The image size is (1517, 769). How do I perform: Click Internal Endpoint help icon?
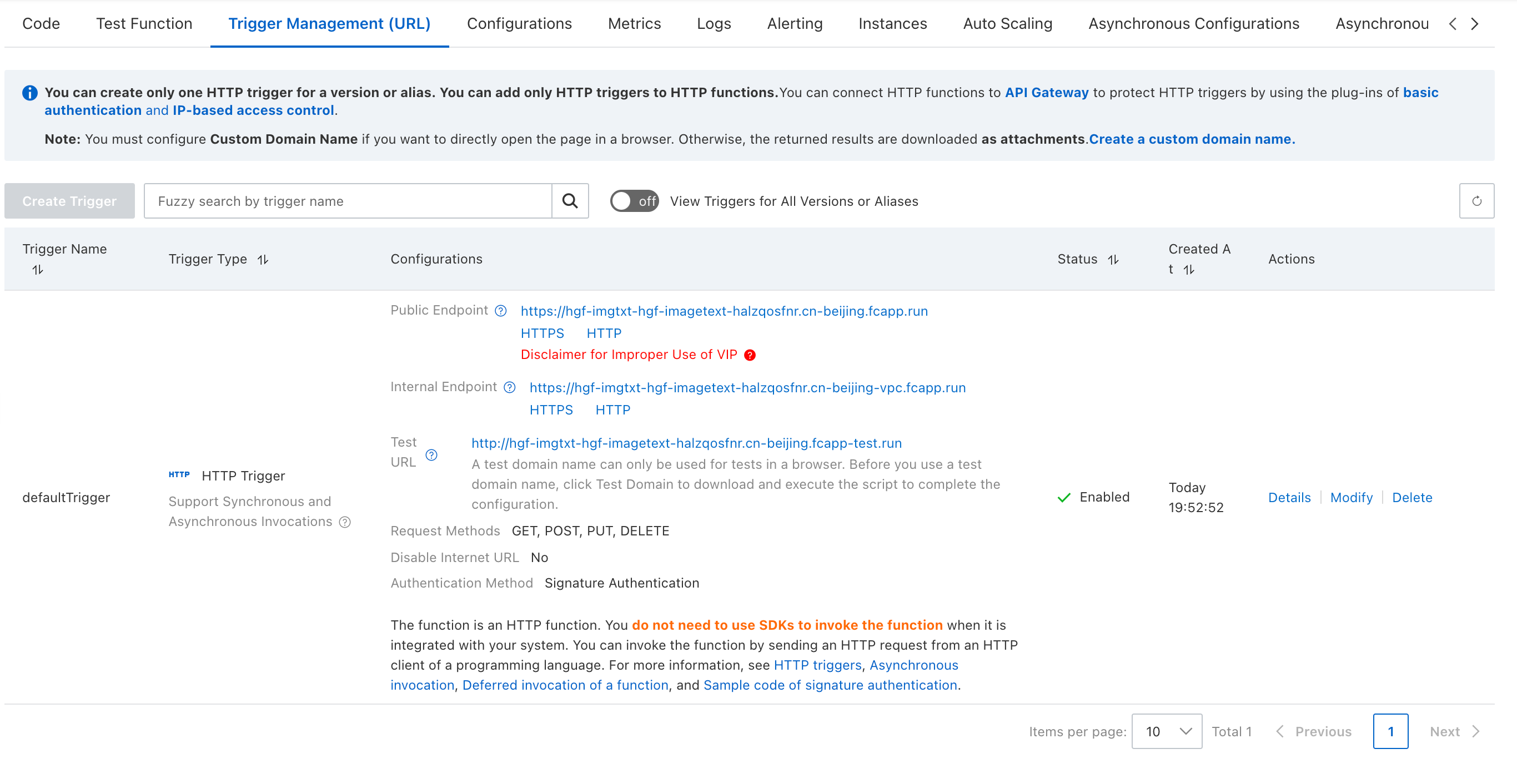coord(509,387)
